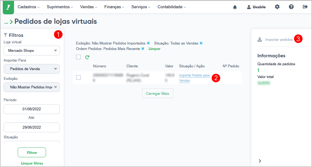
Task: Click the green app logo icon
Action: pos(8,7)
